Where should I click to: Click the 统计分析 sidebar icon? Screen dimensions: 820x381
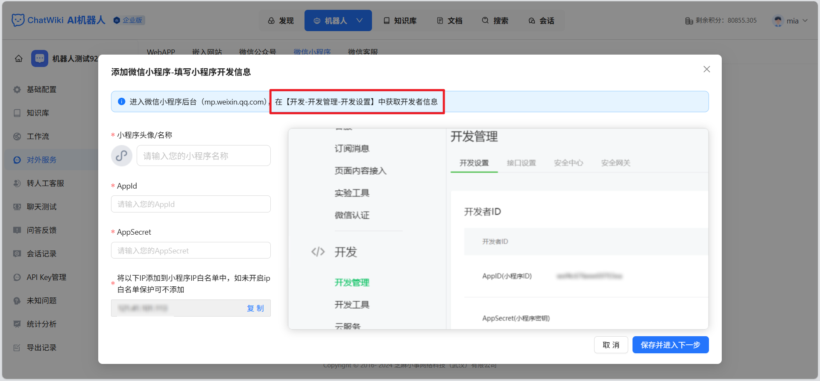point(17,324)
